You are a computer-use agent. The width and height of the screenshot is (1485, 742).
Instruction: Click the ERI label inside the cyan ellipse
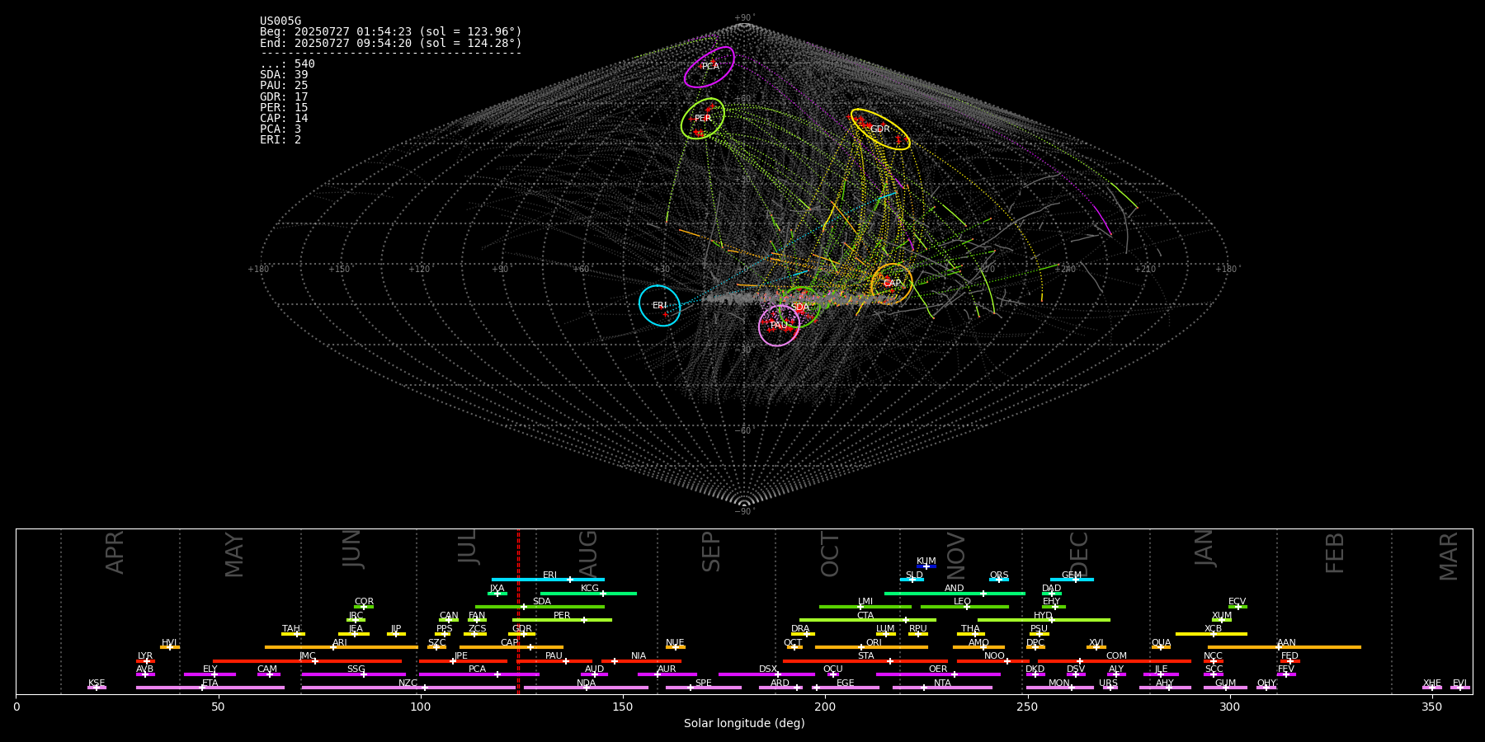660,306
